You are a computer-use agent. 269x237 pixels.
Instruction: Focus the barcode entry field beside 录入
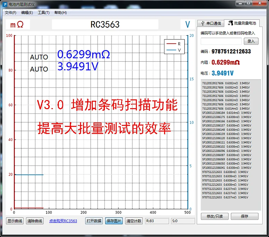point(221,41)
